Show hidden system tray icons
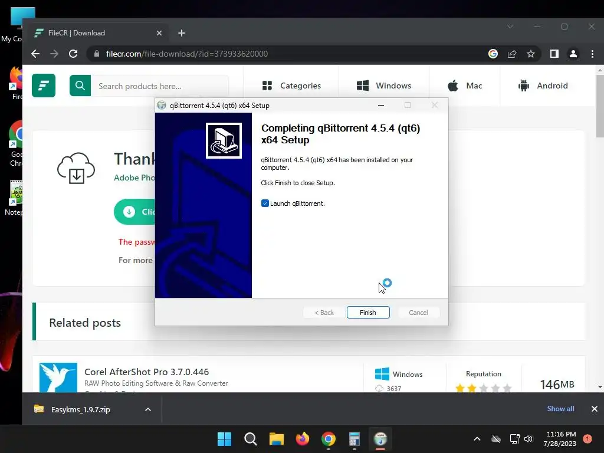 coord(477,439)
